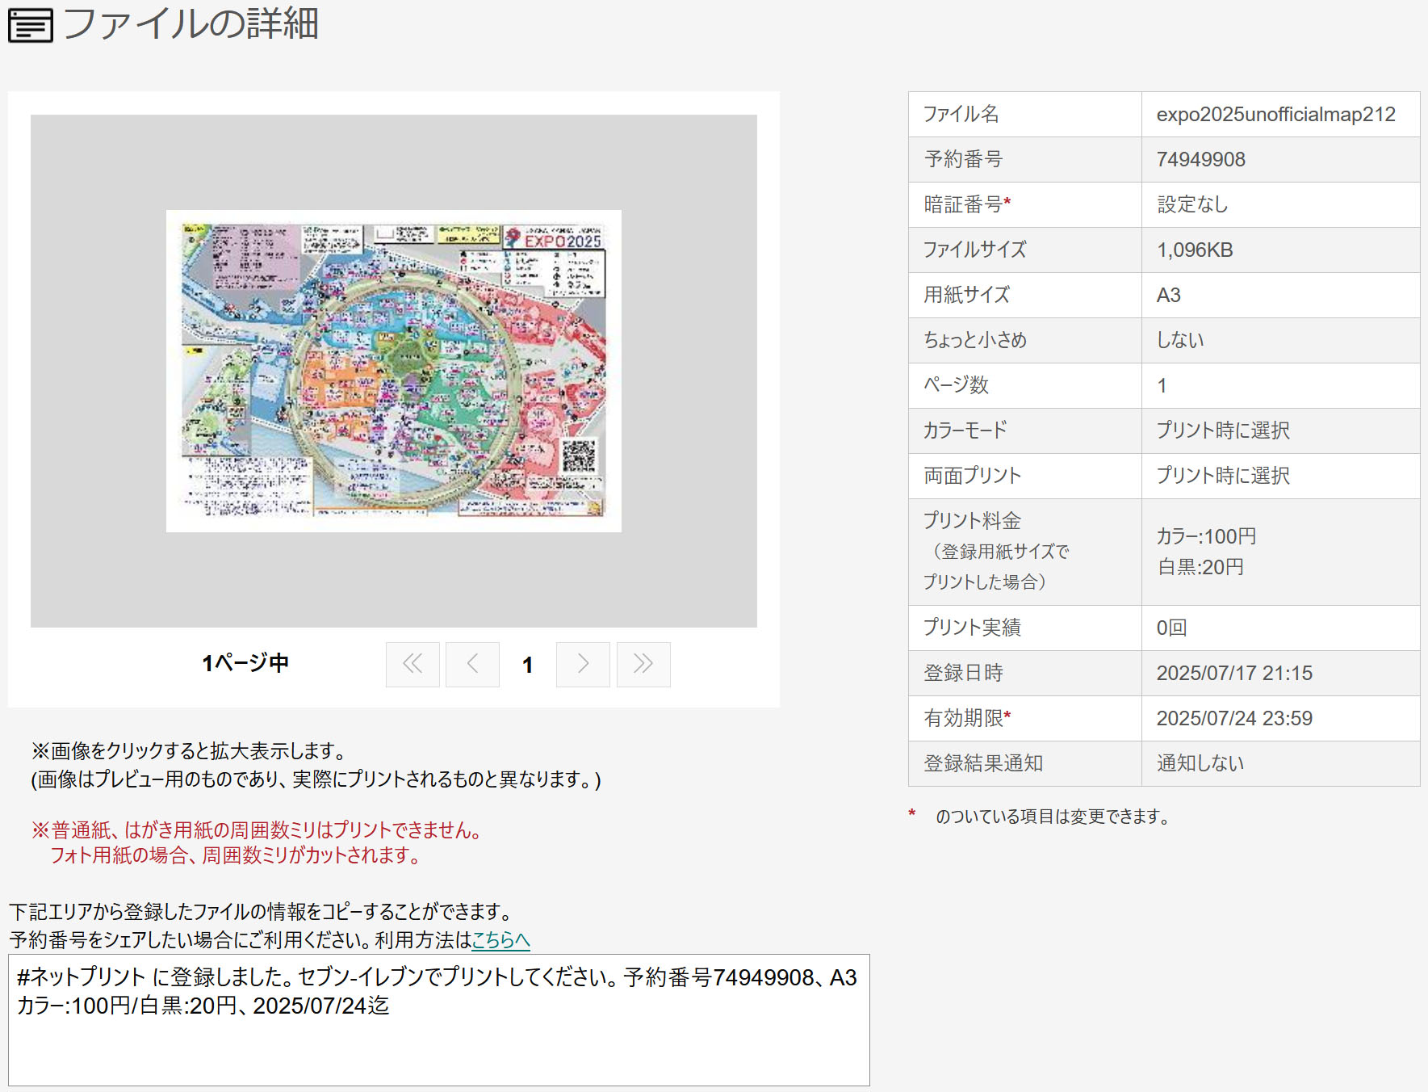The height and width of the screenshot is (1092, 1428).
Task: Jump to the last preview page
Action: pyautogui.click(x=643, y=664)
